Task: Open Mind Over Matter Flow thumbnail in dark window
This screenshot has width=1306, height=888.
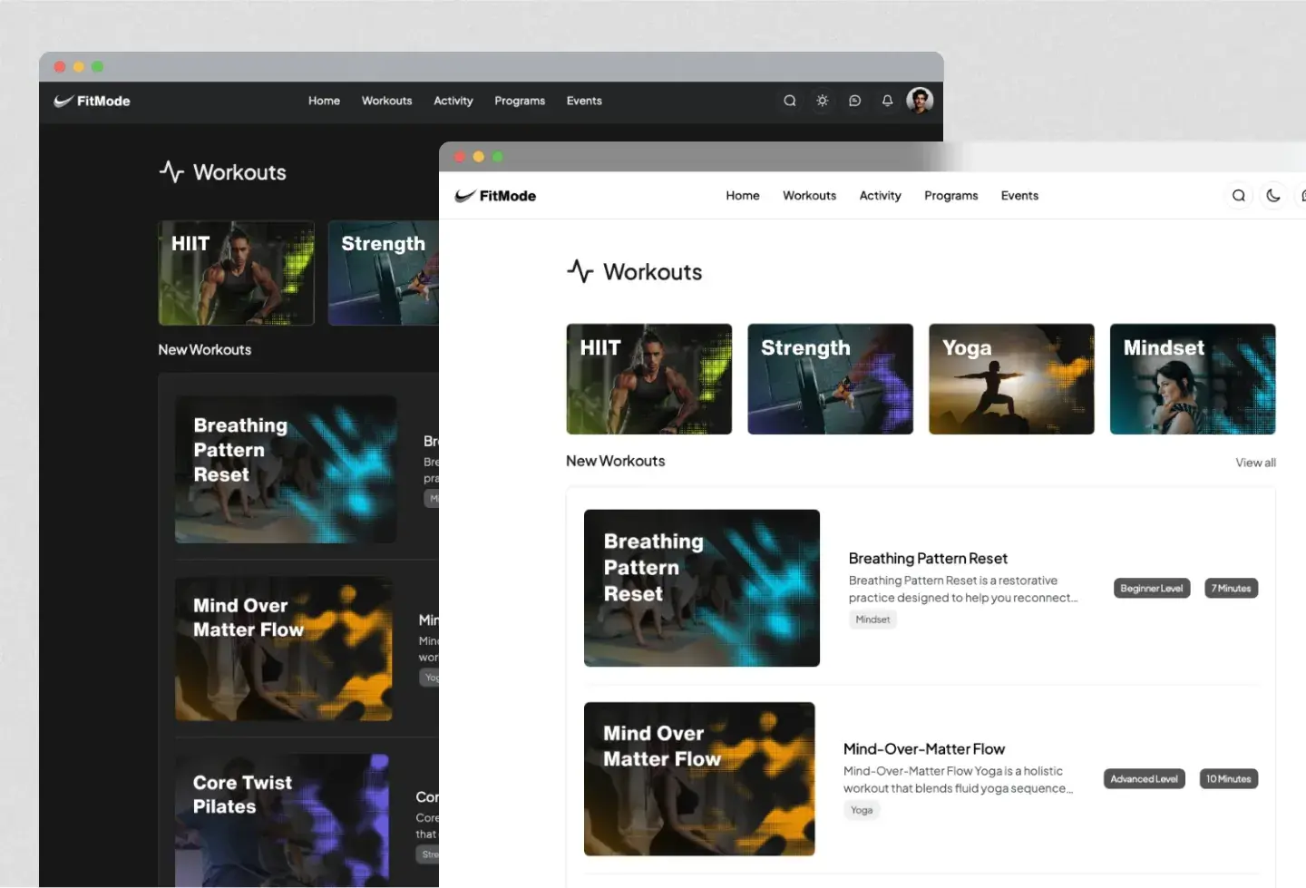Action: point(284,649)
